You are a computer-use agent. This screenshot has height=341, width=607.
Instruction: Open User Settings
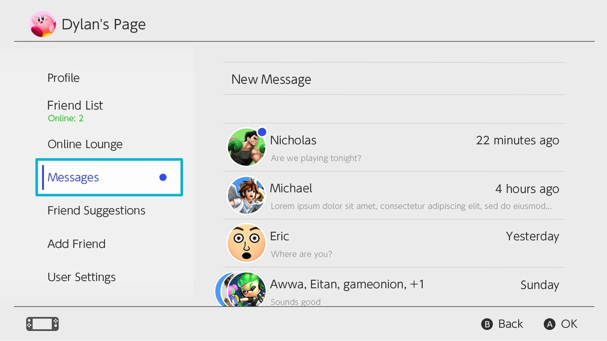click(82, 277)
